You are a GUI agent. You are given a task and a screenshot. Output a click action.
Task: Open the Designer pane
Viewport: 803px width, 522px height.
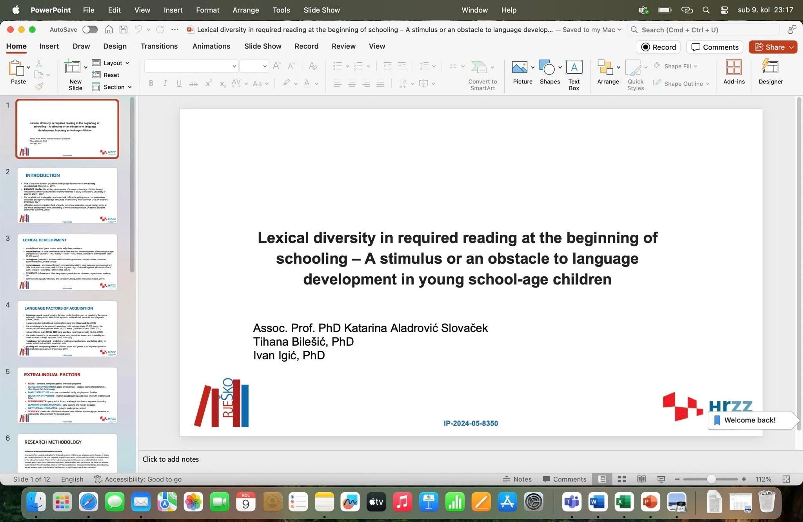[770, 67]
